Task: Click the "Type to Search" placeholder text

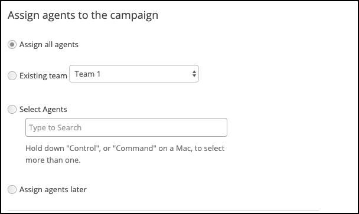Action: coord(55,127)
